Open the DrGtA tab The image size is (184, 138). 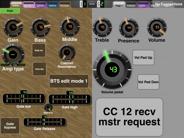pyautogui.click(x=17, y=5)
